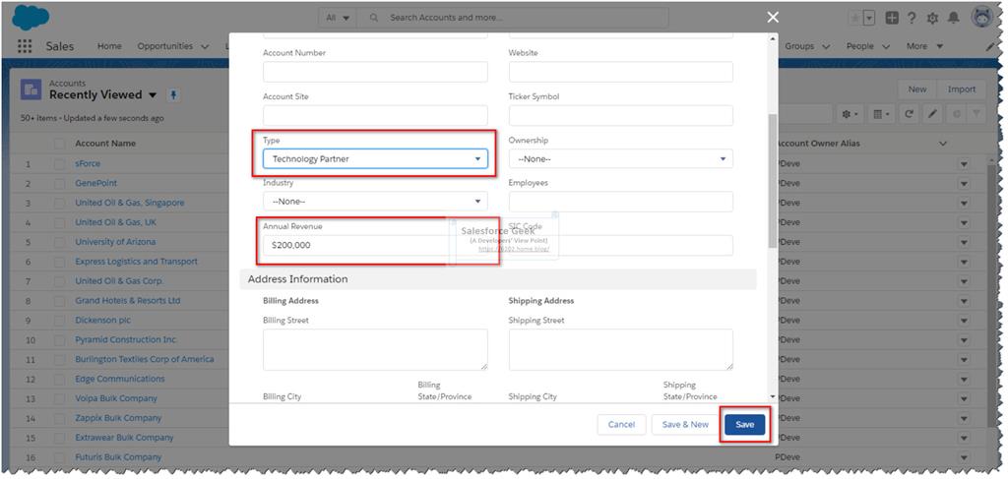Image resolution: width=1008 pixels, height=479 pixels.
Task: Check the box for Edge Communications row
Action: (60, 379)
